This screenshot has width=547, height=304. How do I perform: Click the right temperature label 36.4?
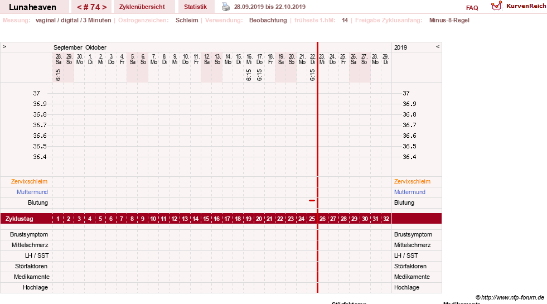(x=409, y=157)
